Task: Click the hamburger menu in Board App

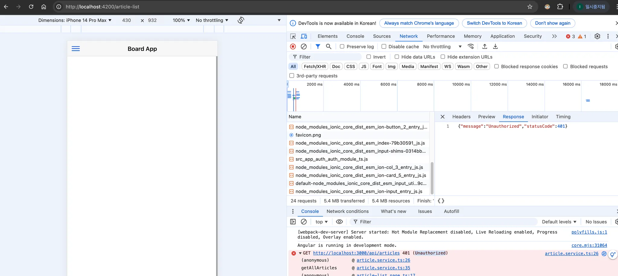Action: click(x=75, y=49)
